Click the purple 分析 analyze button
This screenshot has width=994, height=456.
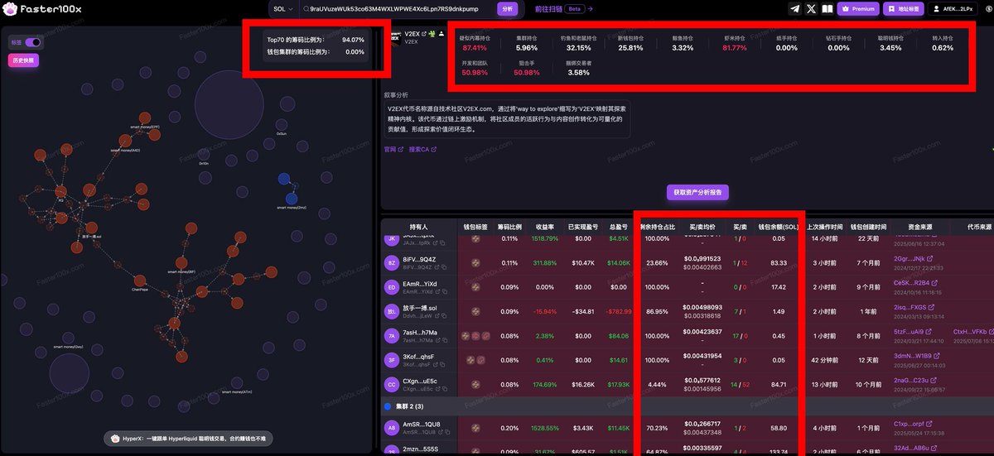click(x=508, y=8)
